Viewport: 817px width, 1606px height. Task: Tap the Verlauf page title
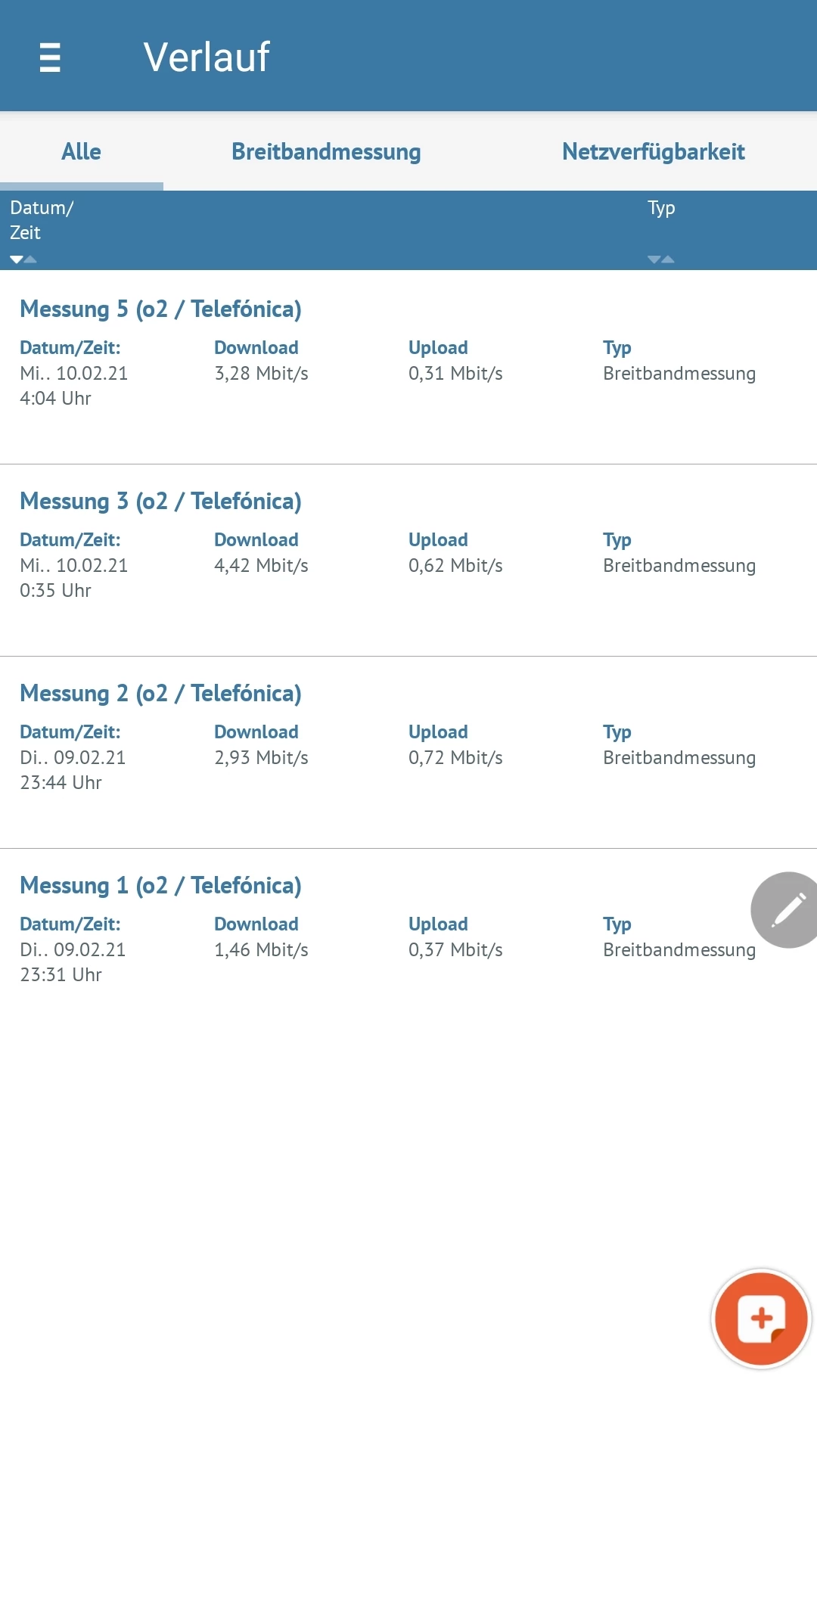pyautogui.click(x=207, y=57)
